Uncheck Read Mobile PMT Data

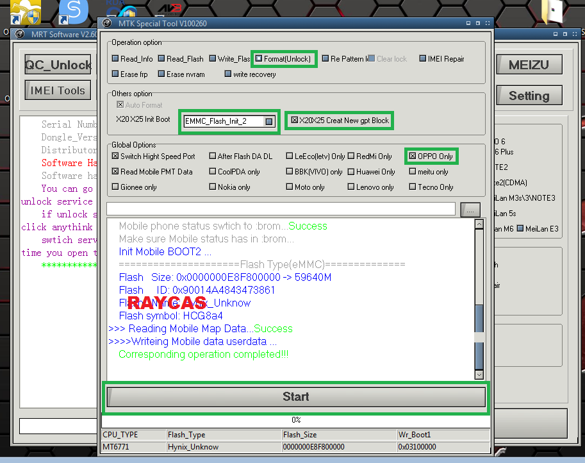tap(115, 171)
